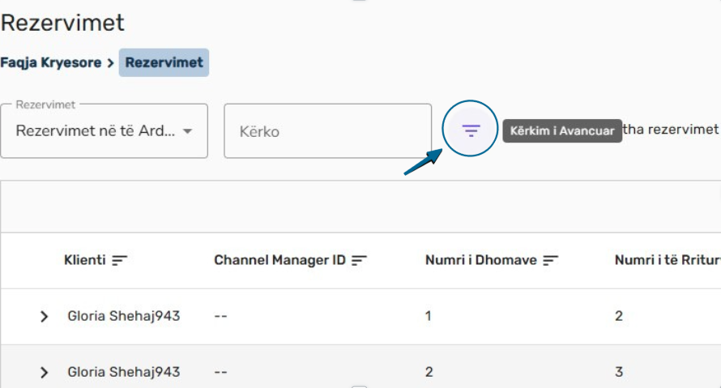Click sort icon beside Numri i Dhomave

(551, 260)
